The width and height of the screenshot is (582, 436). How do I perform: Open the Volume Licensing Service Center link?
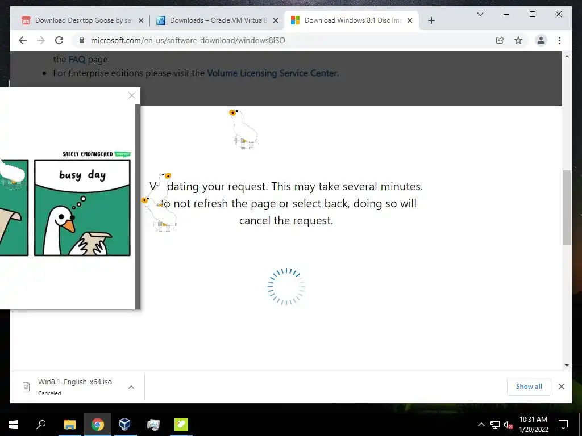pos(272,73)
